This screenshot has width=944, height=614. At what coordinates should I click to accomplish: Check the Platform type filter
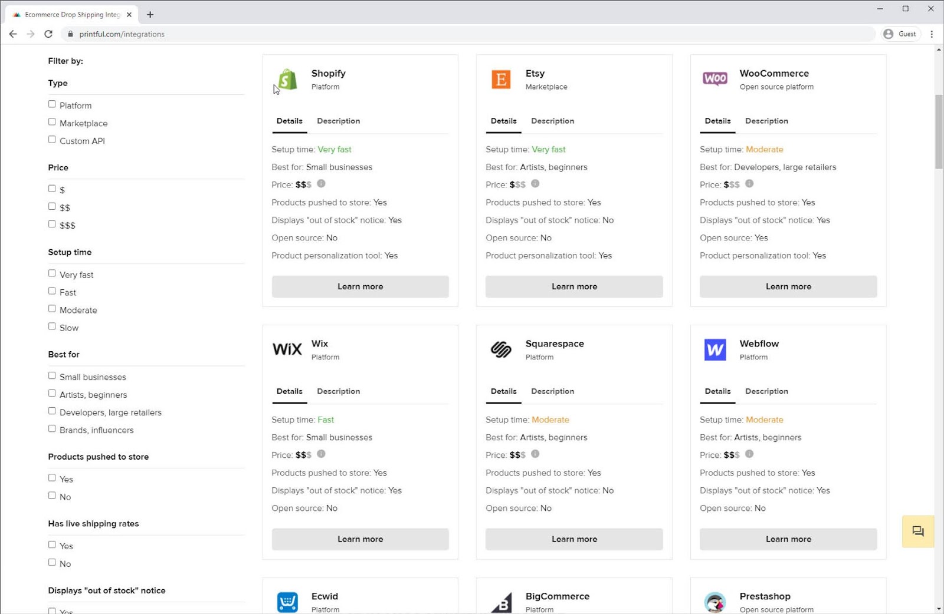52,104
